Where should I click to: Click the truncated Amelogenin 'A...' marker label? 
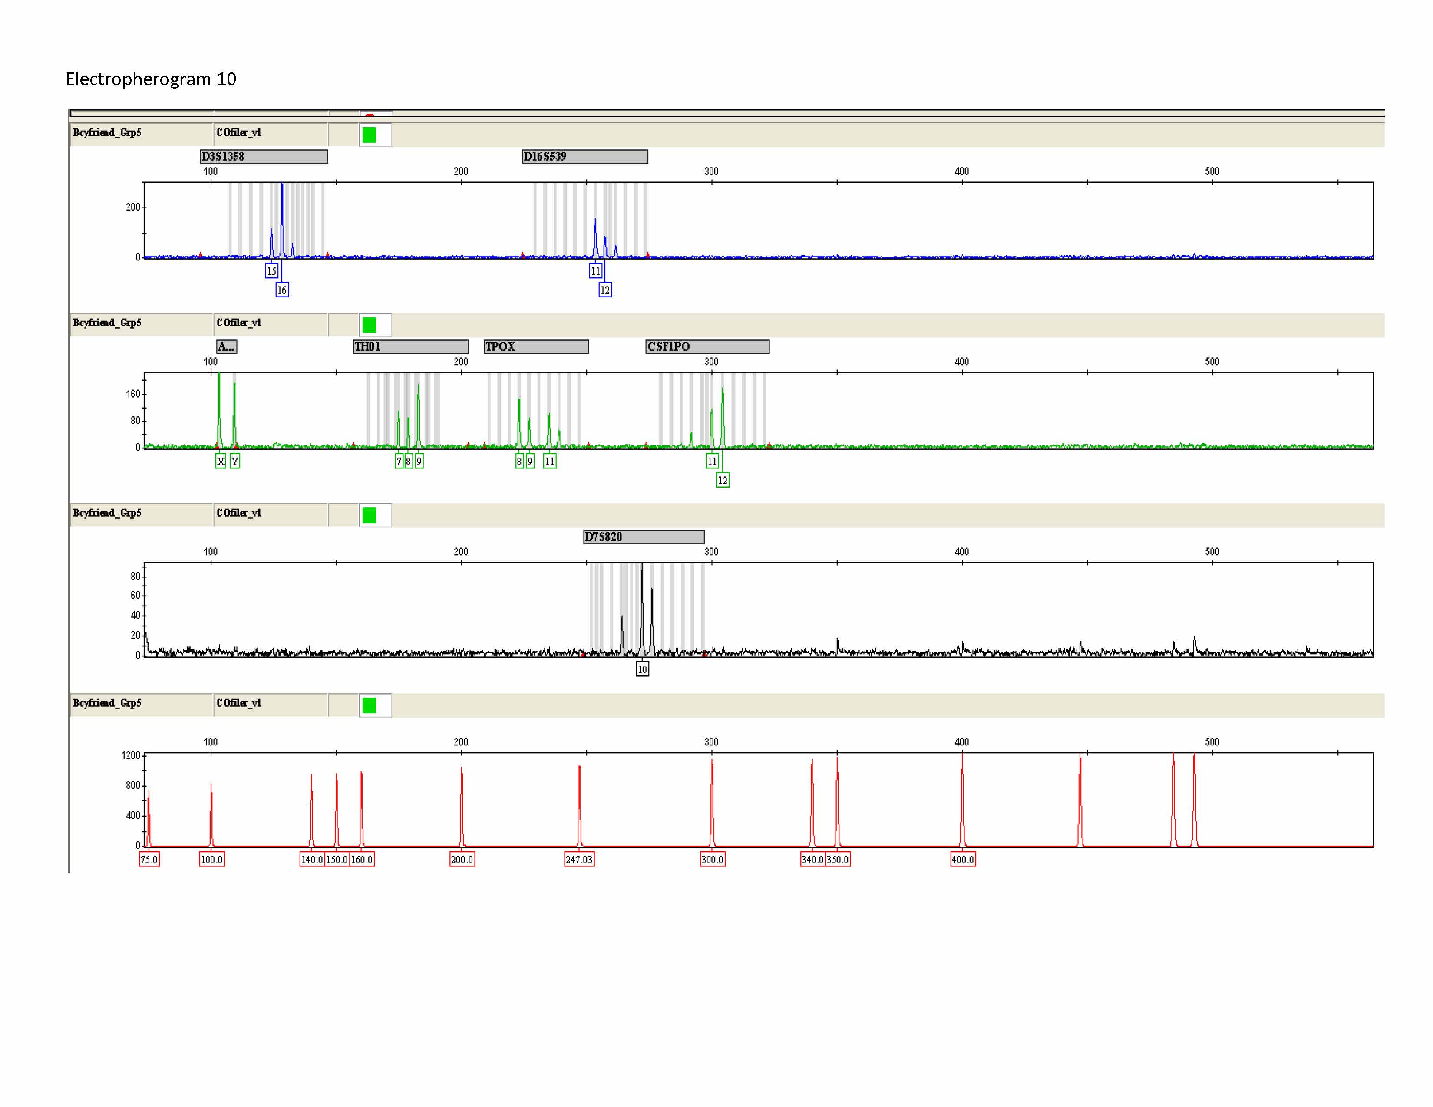(x=226, y=346)
